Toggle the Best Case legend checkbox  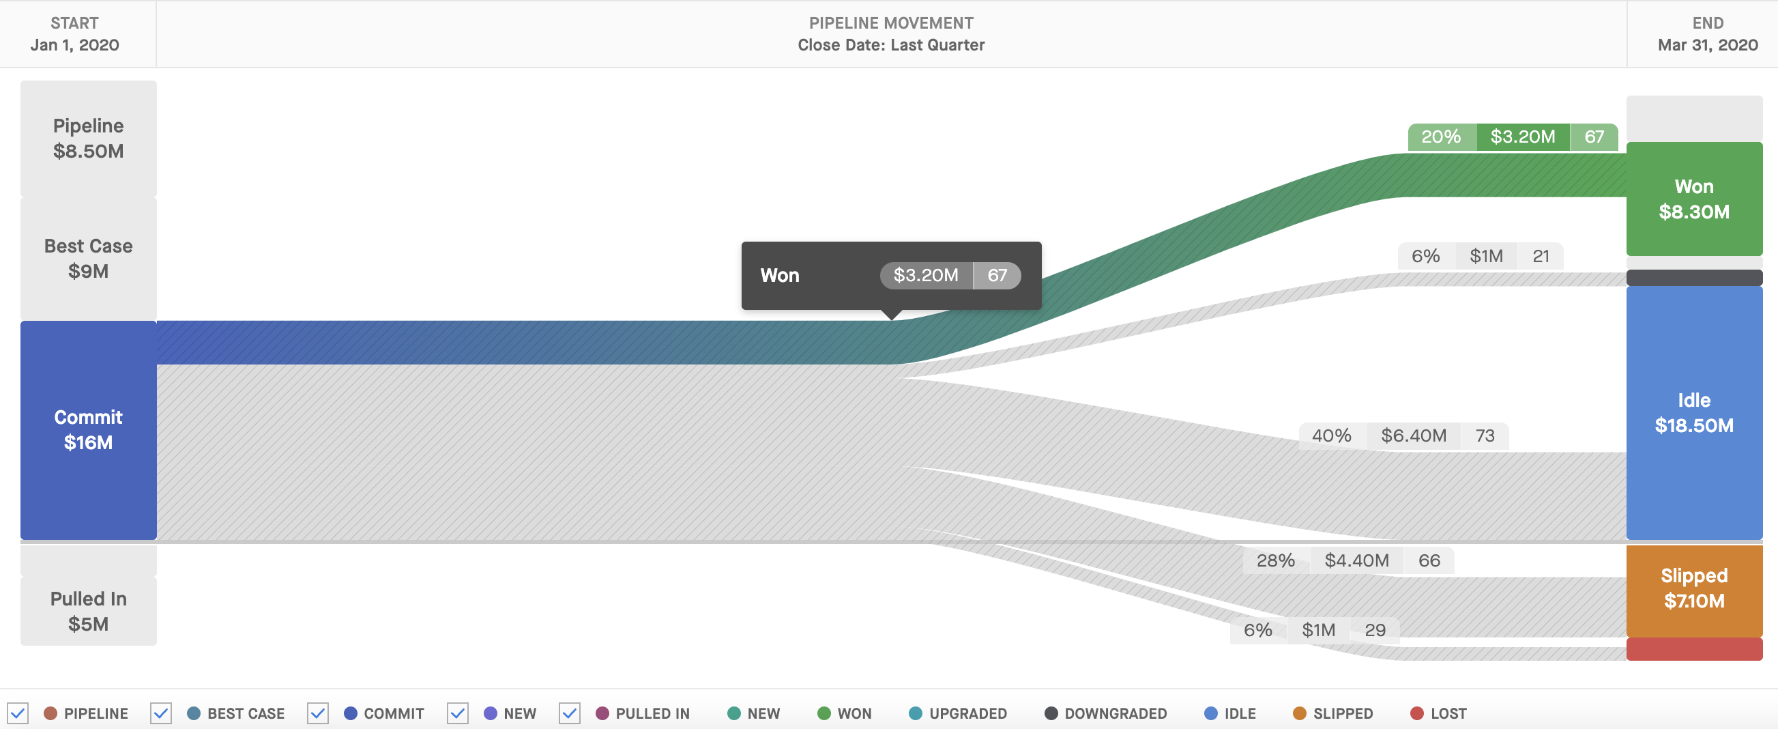(161, 713)
